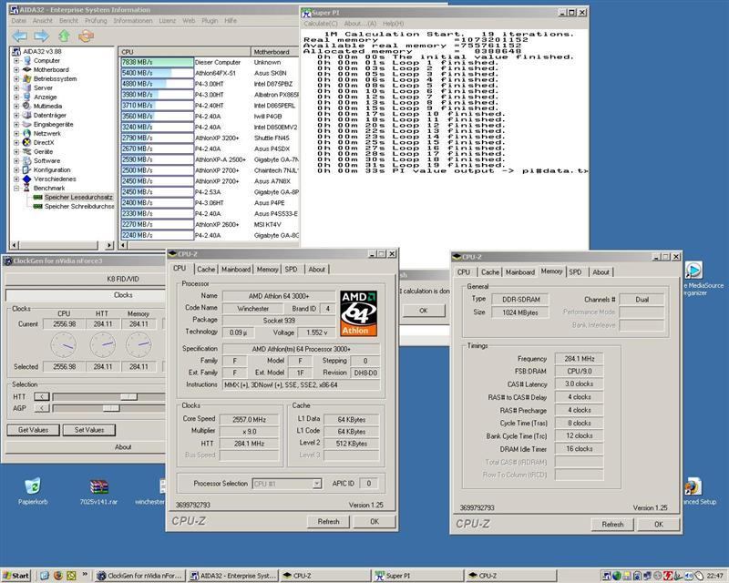Expand the Computer tree node

coord(16,60)
